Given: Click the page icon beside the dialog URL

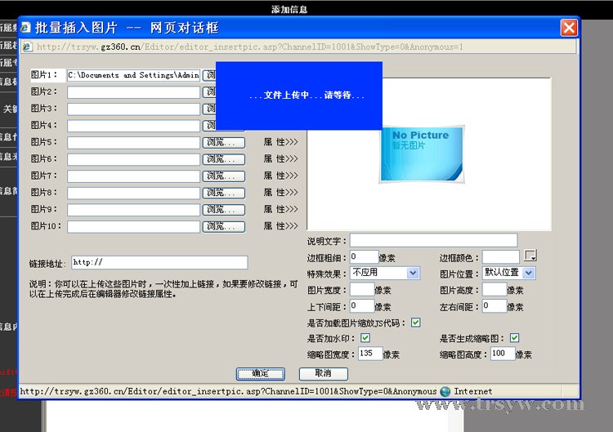Looking at the screenshot, I should tap(27, 47).
